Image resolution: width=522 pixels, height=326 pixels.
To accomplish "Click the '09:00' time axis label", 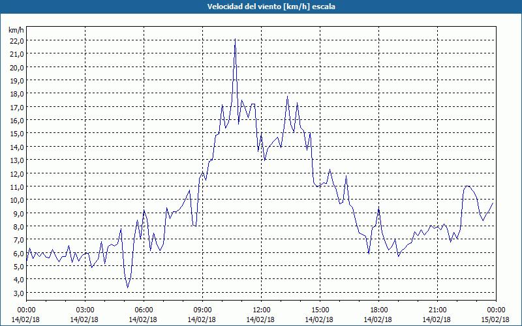I will coord(202,310).
